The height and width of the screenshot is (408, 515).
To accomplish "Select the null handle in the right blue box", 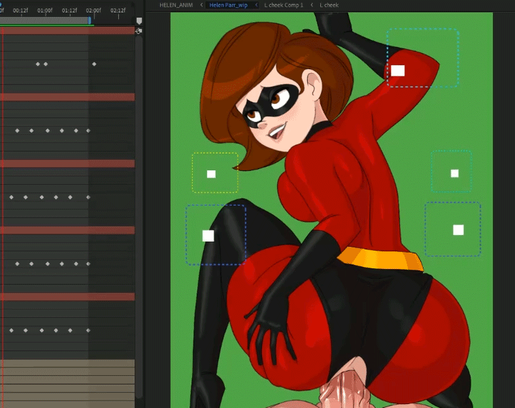I will [459, 230].
